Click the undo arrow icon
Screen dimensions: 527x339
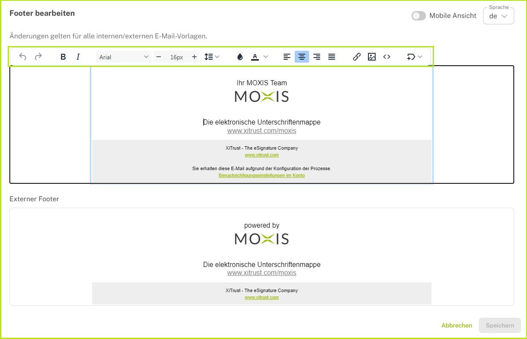(x=23, y=57)
